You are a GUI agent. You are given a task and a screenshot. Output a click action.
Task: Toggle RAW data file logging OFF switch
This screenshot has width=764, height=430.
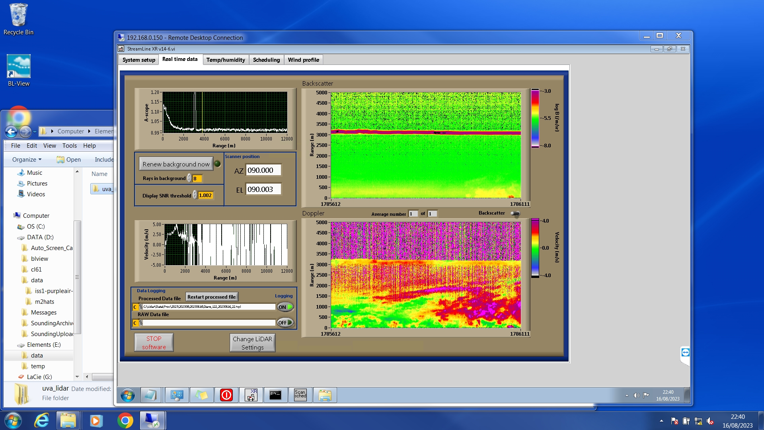(285, 322)
